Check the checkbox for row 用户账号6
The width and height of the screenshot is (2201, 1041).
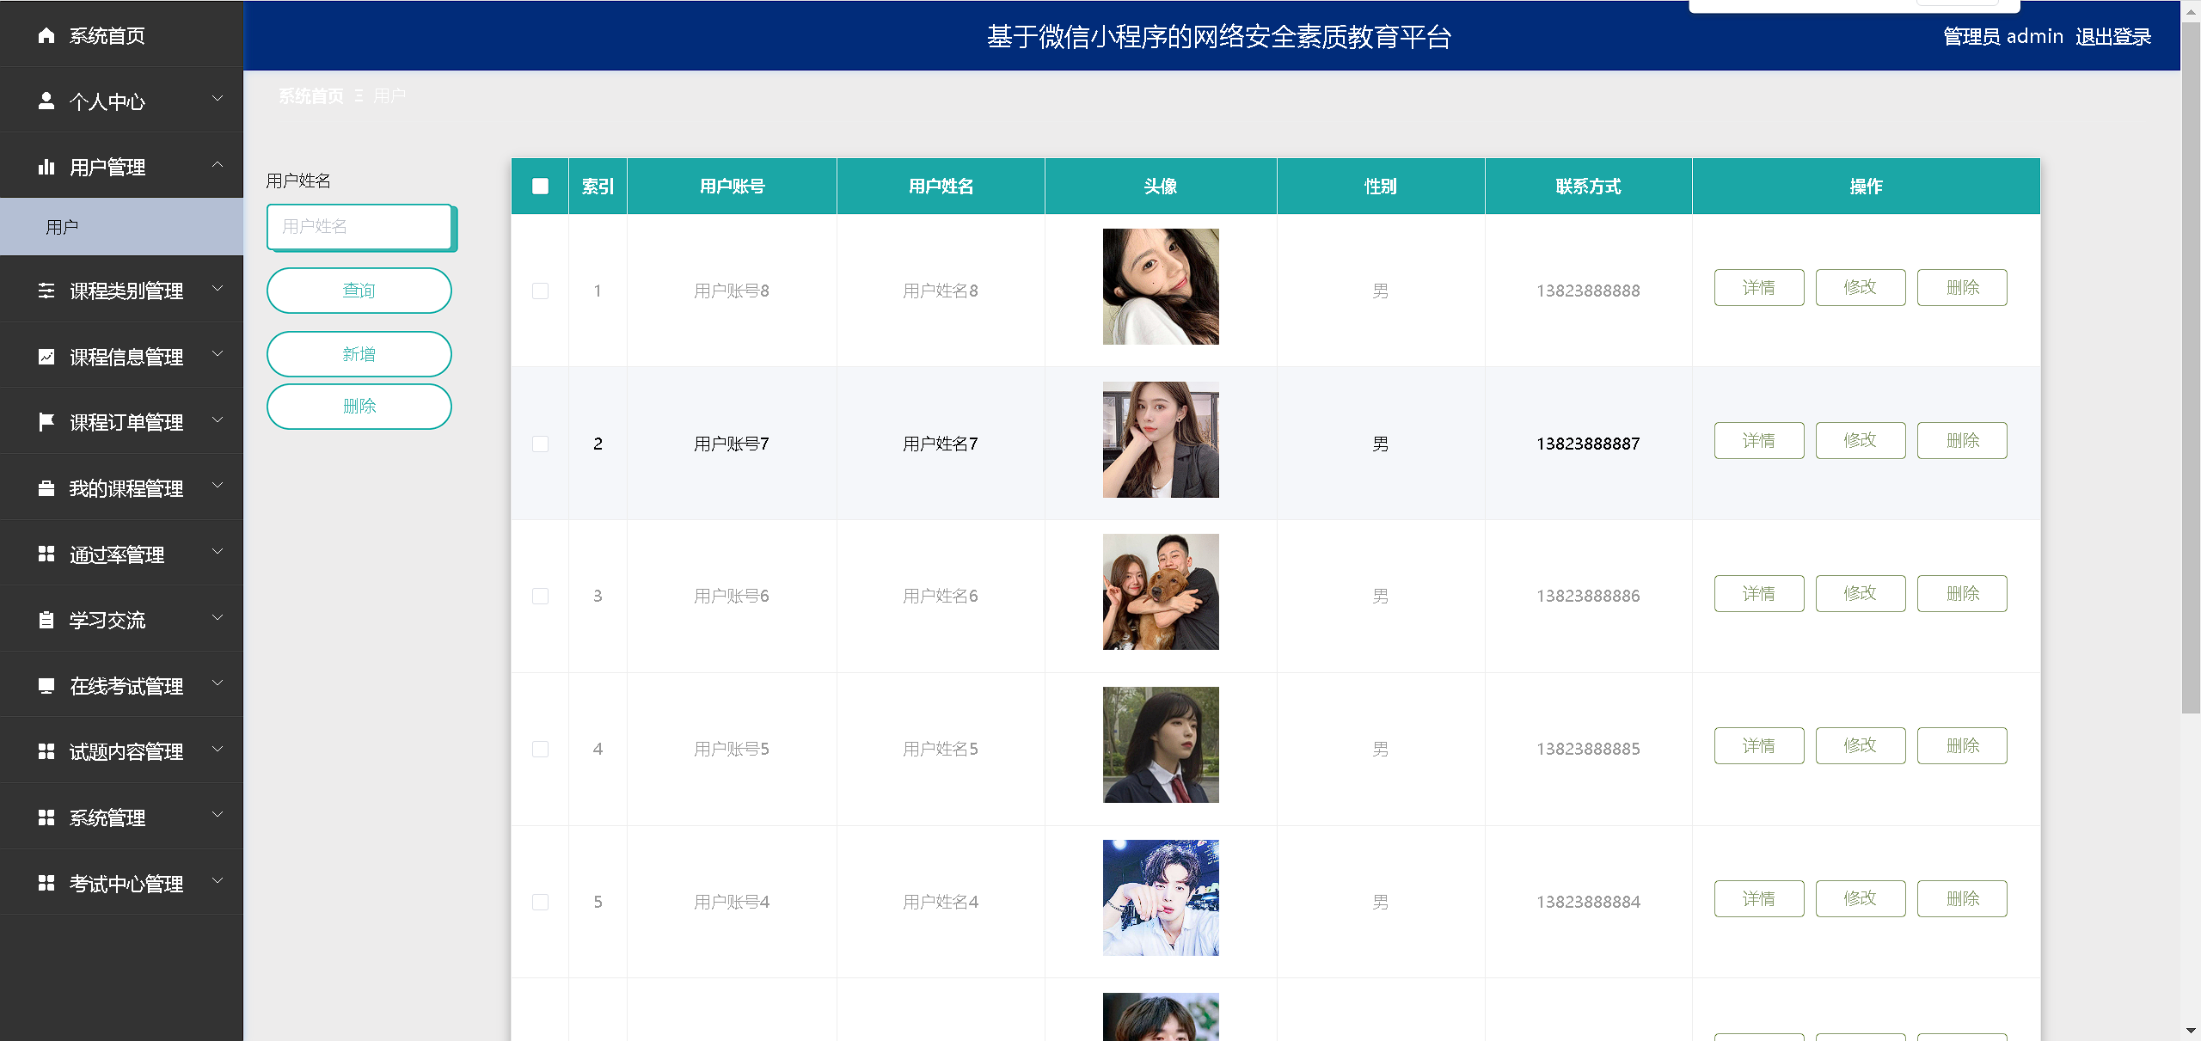pos(540,596)
